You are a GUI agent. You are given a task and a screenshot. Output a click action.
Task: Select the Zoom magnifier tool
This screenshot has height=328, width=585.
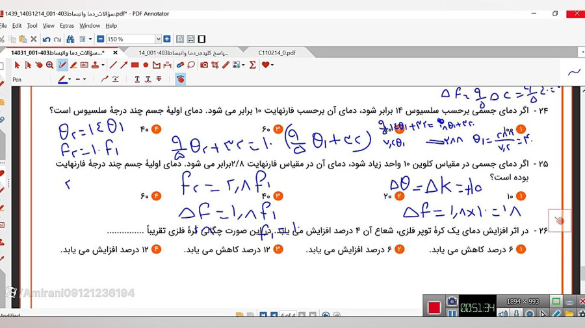tap(49, 65)
